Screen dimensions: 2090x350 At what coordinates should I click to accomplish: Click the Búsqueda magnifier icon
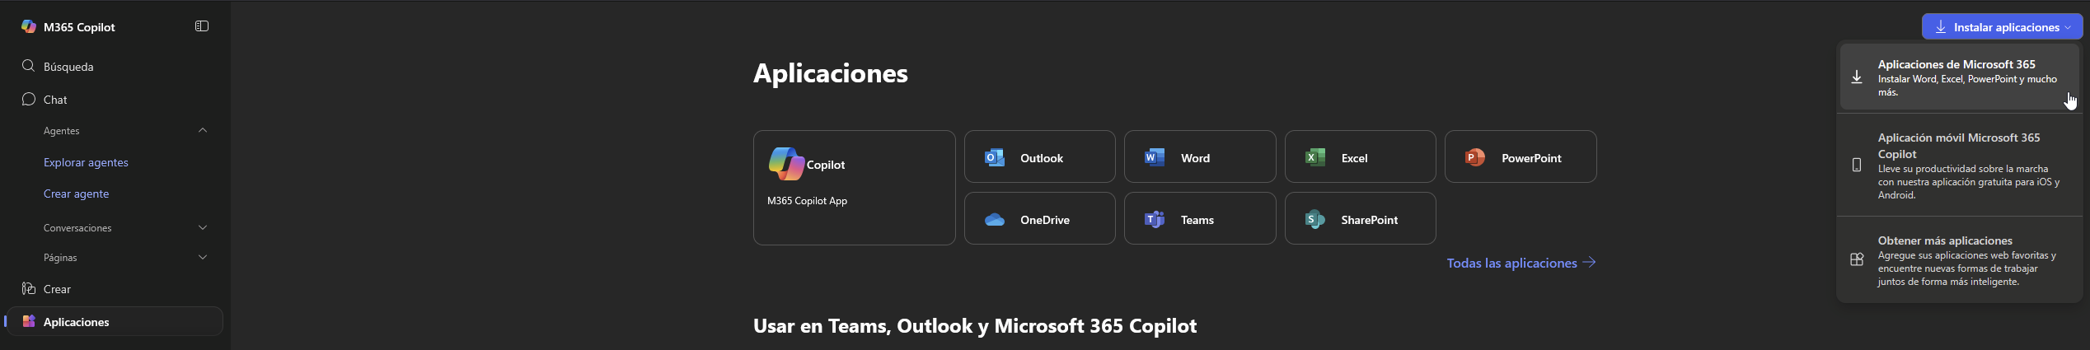pos(28,66)
